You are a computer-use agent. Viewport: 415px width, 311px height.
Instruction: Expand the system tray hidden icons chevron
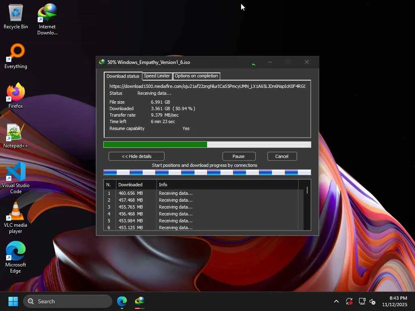[336, 301]
